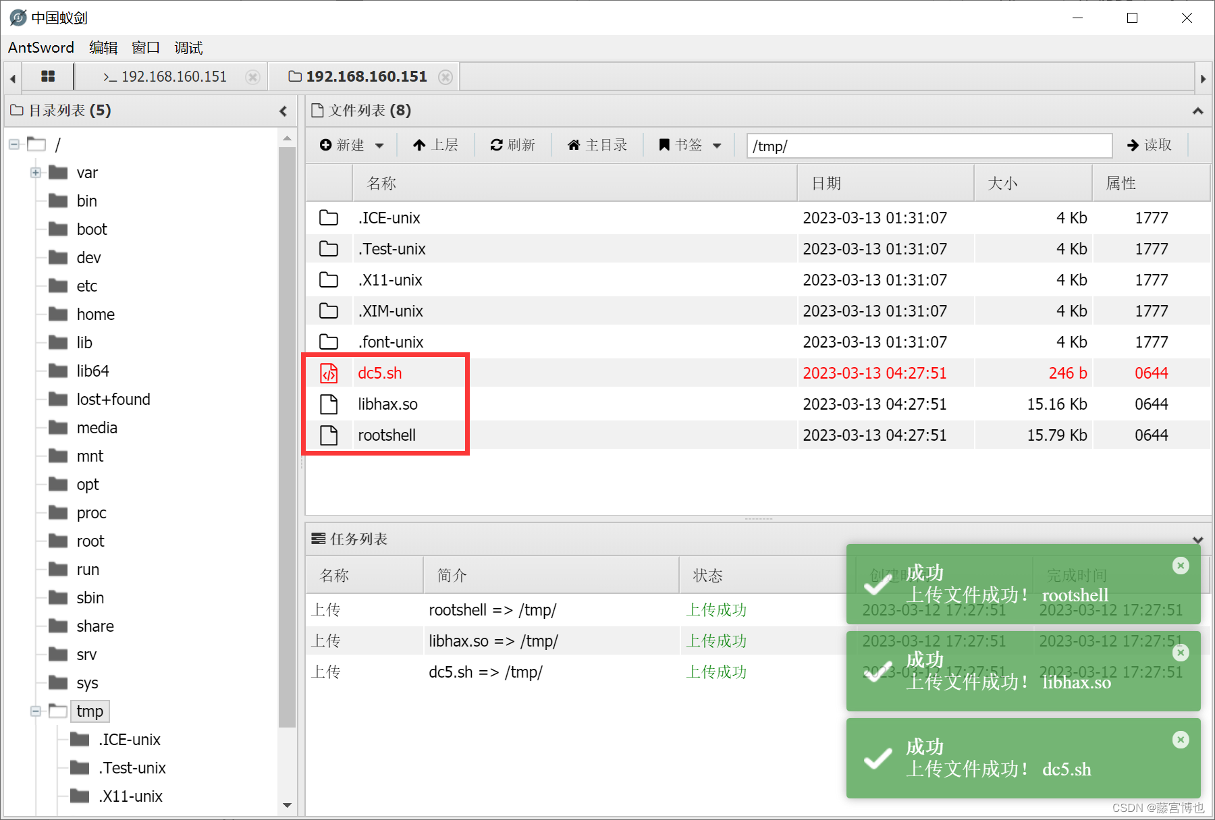1215x820 pixels.
Task: Select the .ICE-unix folder icon in file list
Action: tap(329, 218)
